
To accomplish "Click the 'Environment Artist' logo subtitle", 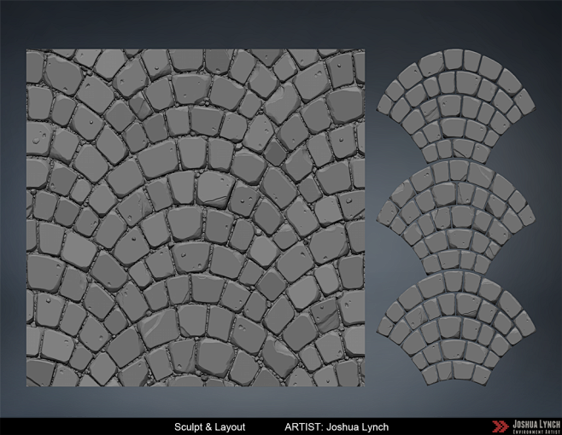I will 536,432.
